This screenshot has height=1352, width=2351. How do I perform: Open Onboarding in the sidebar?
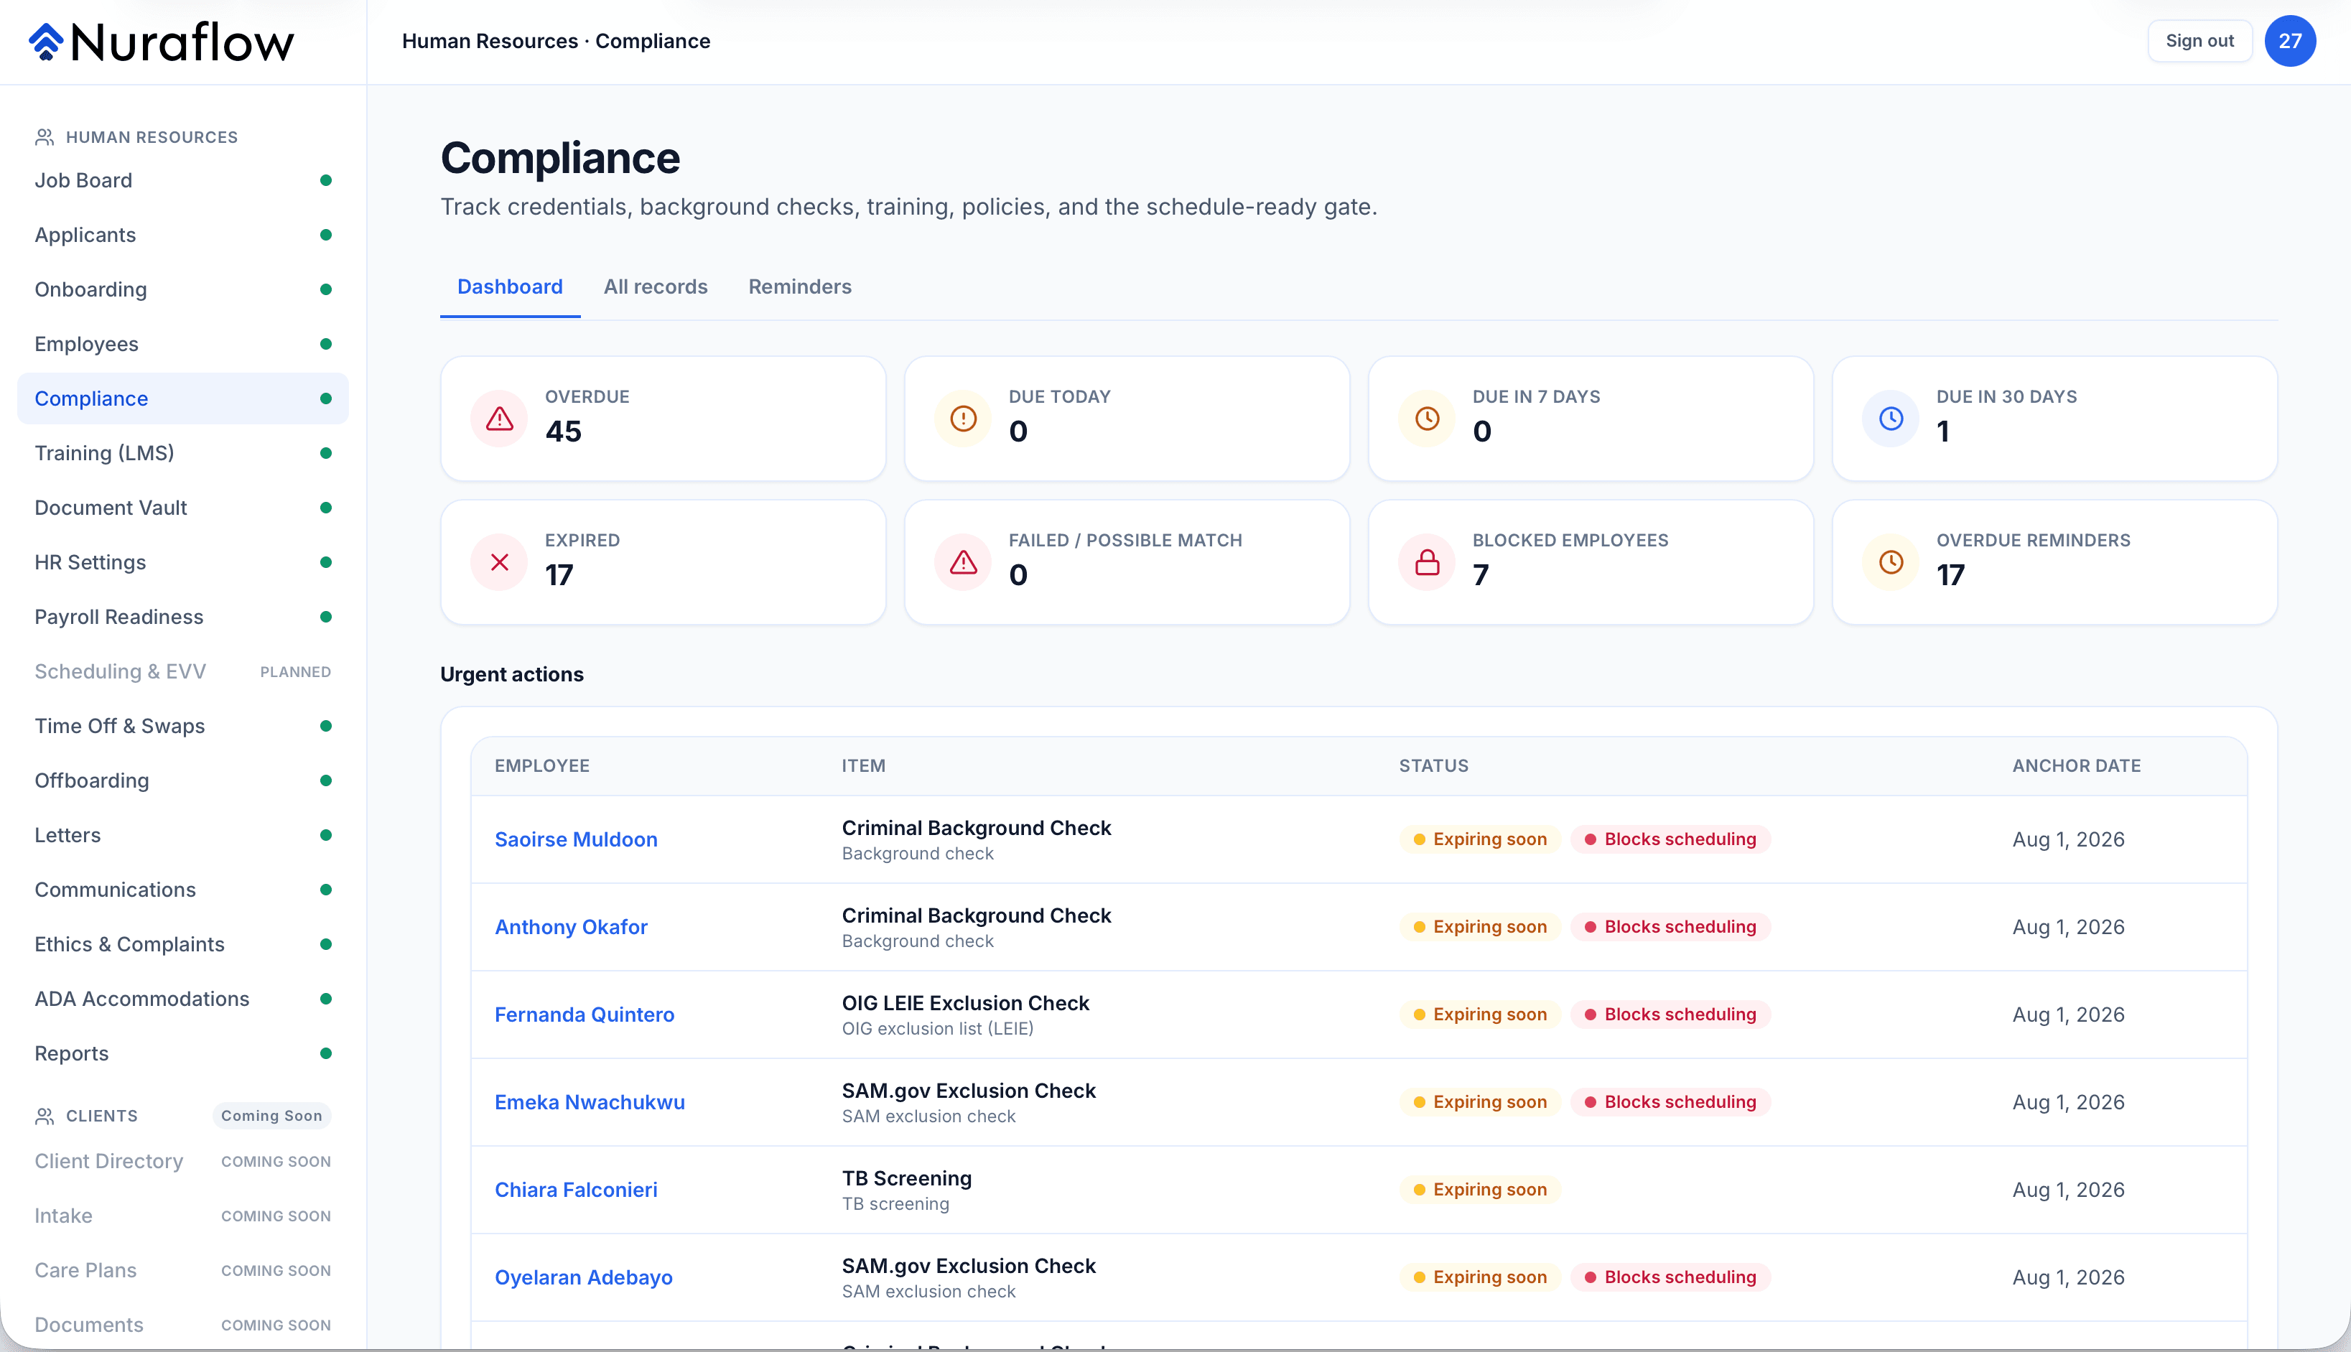183,290
